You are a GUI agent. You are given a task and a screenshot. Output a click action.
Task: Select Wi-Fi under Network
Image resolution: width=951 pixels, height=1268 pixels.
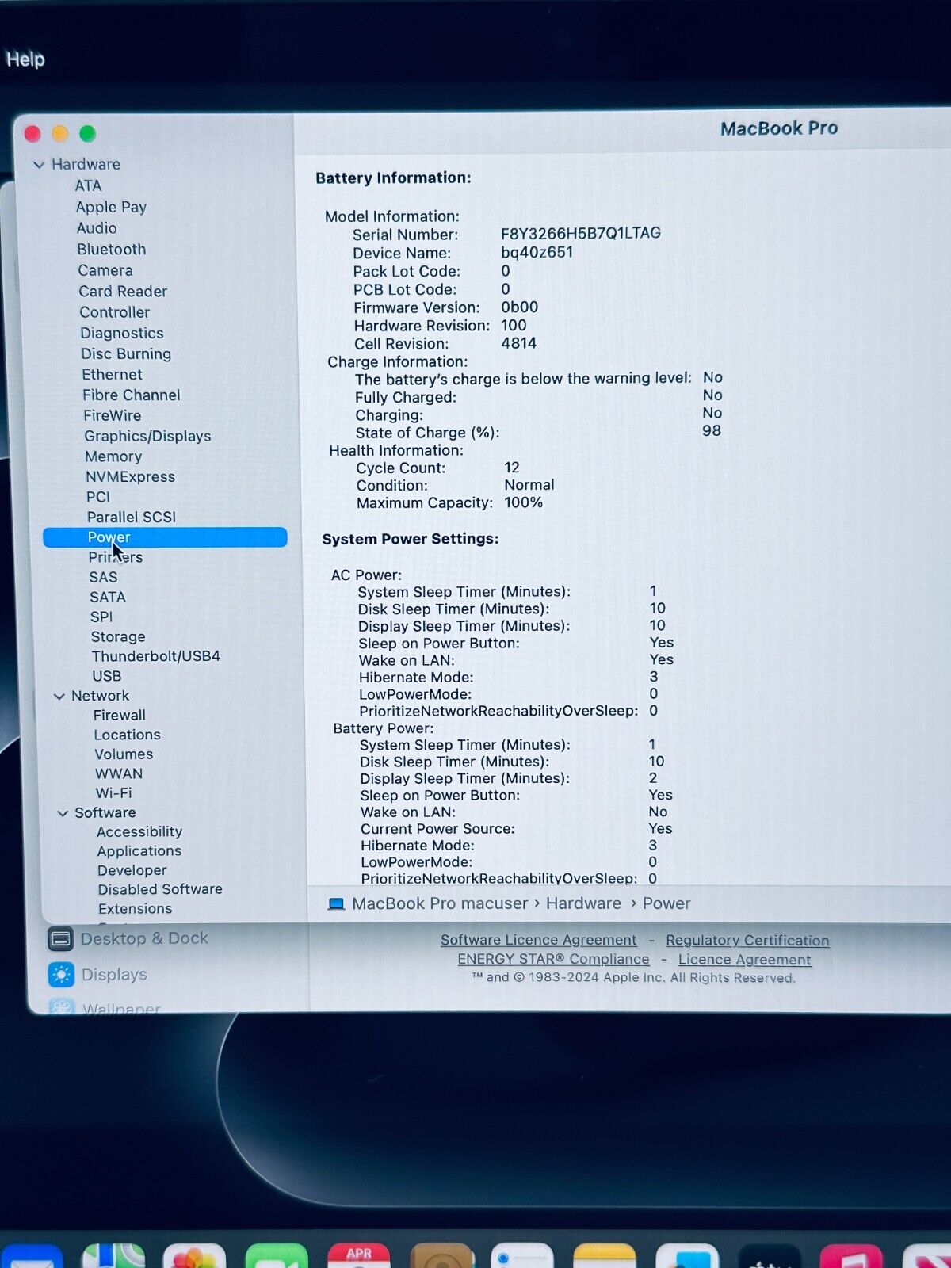click(x=113, y=793)
